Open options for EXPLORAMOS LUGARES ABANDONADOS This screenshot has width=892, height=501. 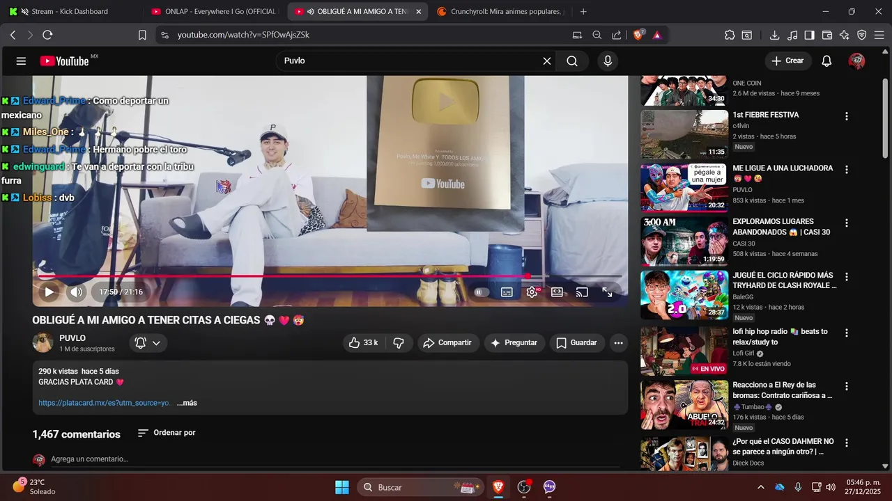click(847, 223)
